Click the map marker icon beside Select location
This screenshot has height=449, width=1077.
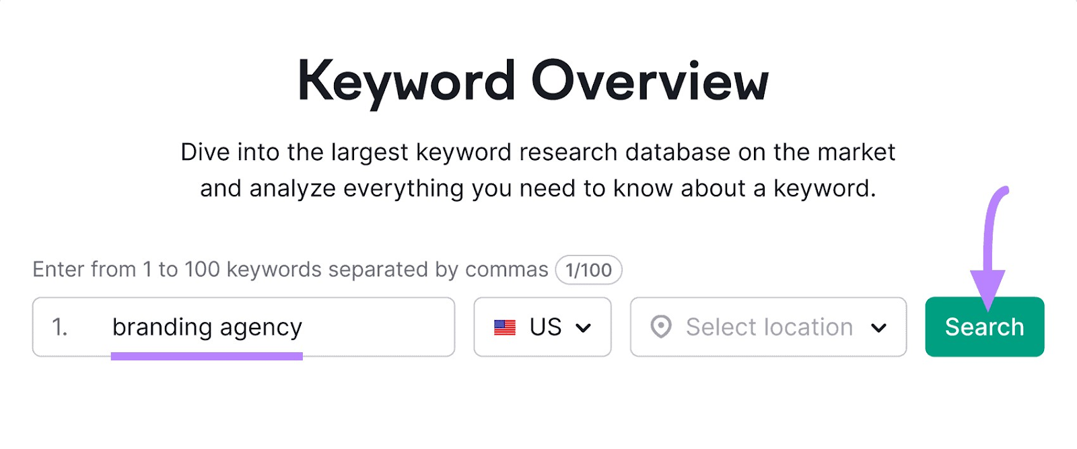coord(662,327)
